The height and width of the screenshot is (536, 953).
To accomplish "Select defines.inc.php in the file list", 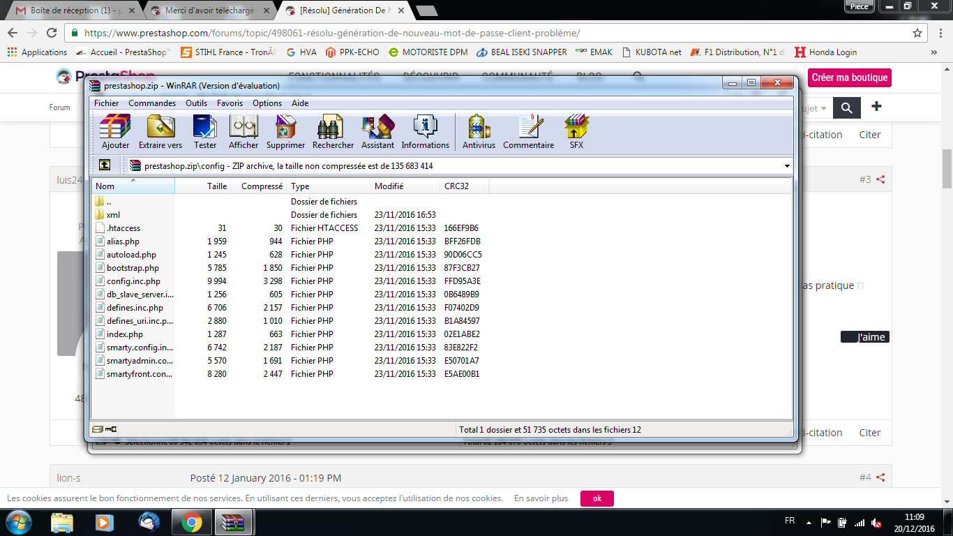I will (135, 308).
